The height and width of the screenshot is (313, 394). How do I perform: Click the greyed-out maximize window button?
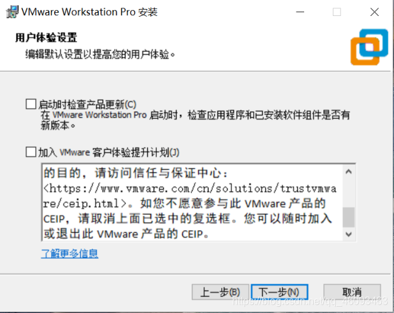point(337,12)
